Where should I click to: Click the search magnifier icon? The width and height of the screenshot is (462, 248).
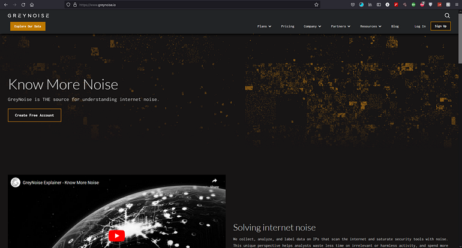(447, 16)
